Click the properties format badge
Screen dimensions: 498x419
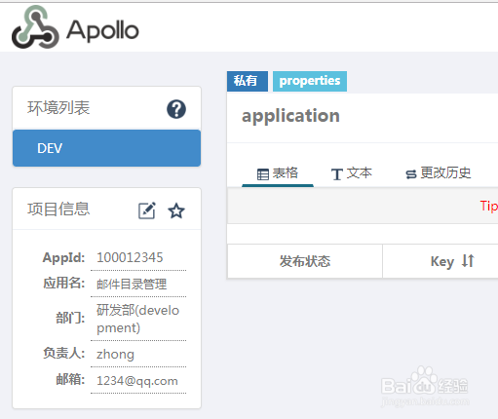coord(310,81)
